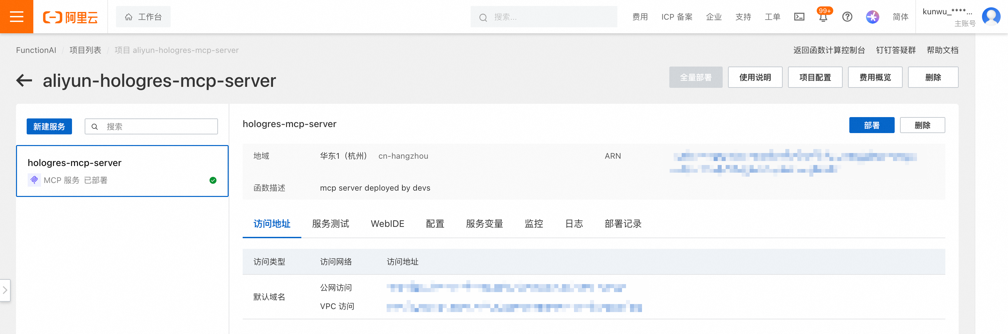Click the green deployed status check
The width and height of the screenshot is (1008, 334).
[213, 180]
